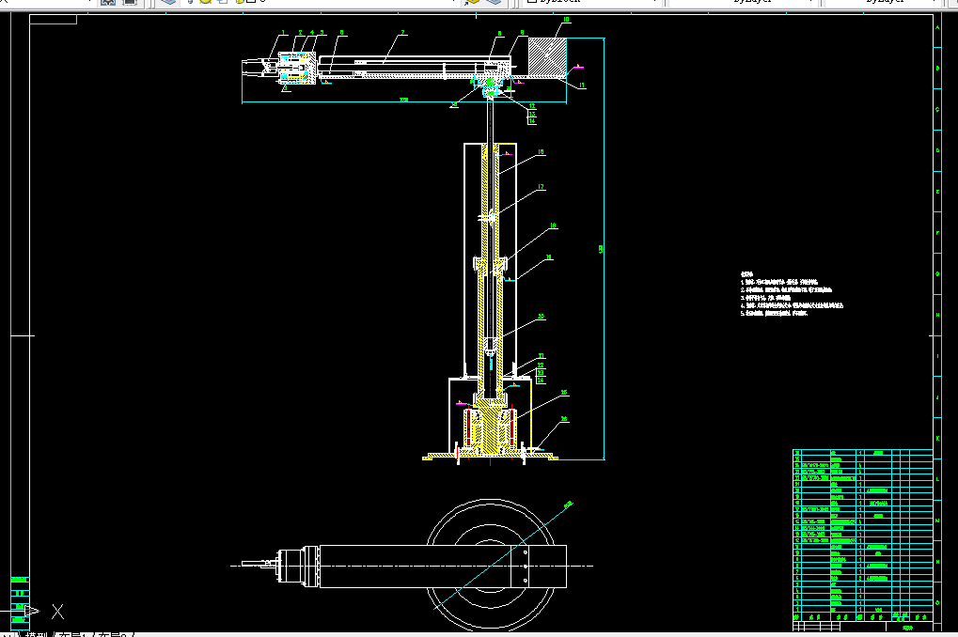The height and width of the screenshot is (637, 958).
Task: Select part balloon number 19 beside the column
Action: [549, 257]
